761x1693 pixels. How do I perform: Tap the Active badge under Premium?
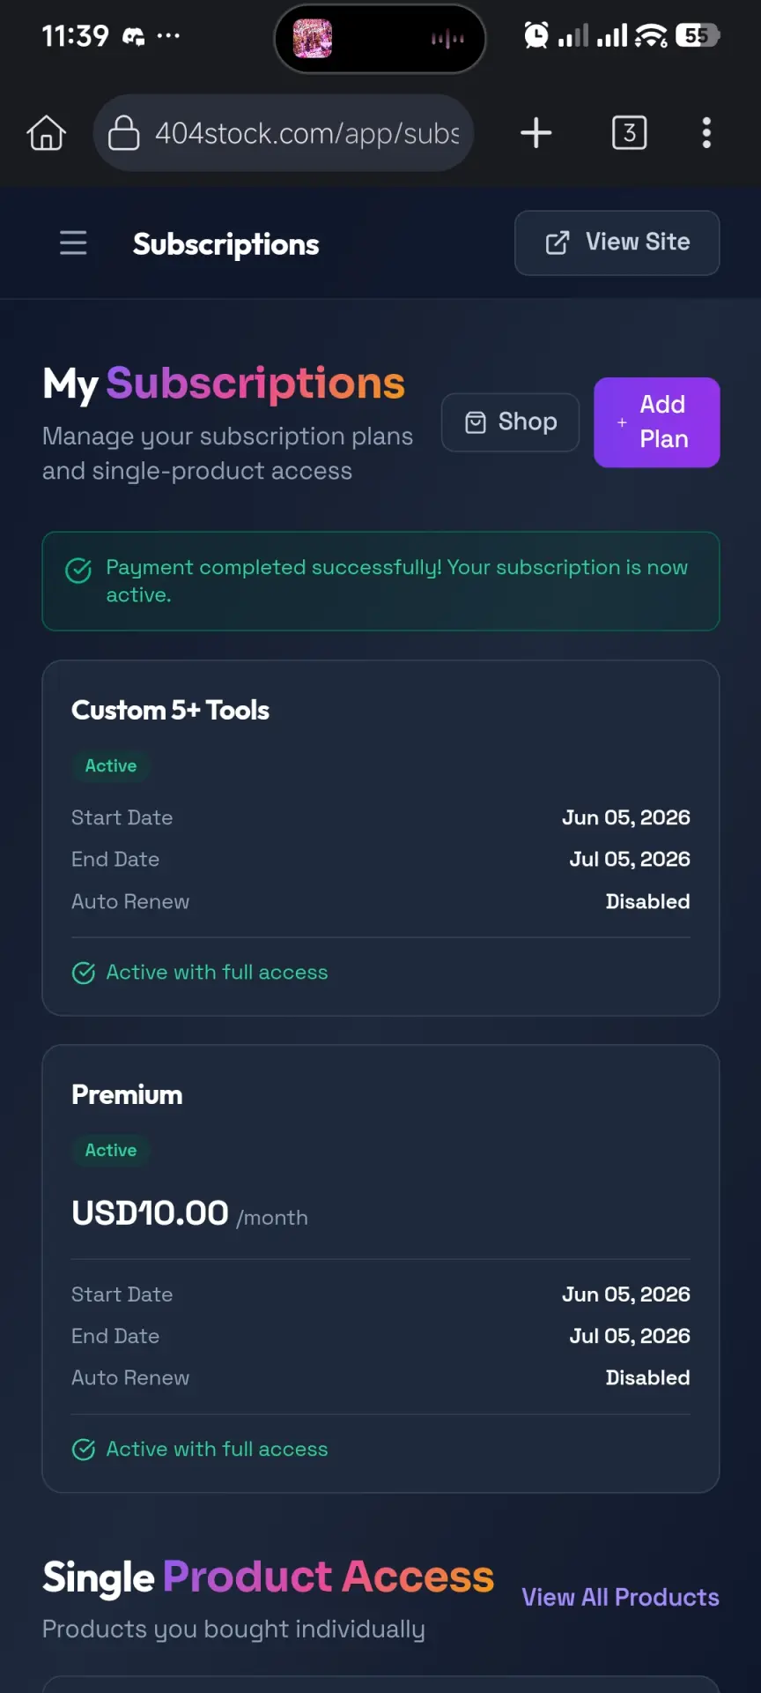(x=111, y=1150)
